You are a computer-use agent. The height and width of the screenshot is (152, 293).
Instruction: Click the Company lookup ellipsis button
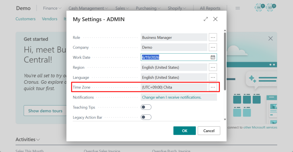(213, 47)
